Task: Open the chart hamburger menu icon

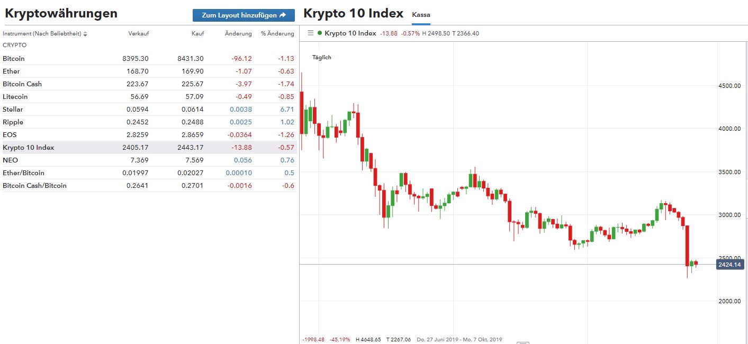Action: point(311,33)
